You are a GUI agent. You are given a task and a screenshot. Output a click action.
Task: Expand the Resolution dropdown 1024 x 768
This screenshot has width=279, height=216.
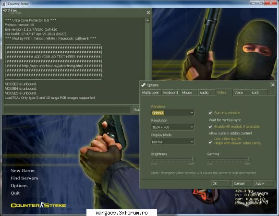[x=172, y=127]
